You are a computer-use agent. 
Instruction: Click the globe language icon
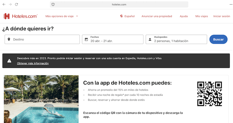click(121, 16)
